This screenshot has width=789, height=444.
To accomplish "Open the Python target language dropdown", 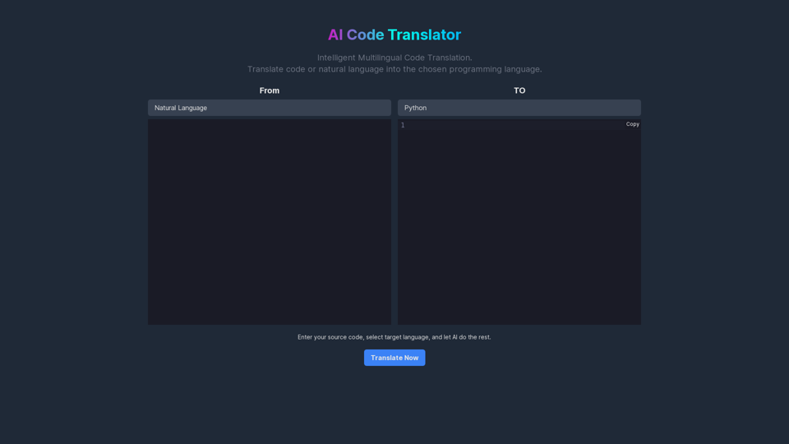I will pyautogui.click(x=519, y=108).
